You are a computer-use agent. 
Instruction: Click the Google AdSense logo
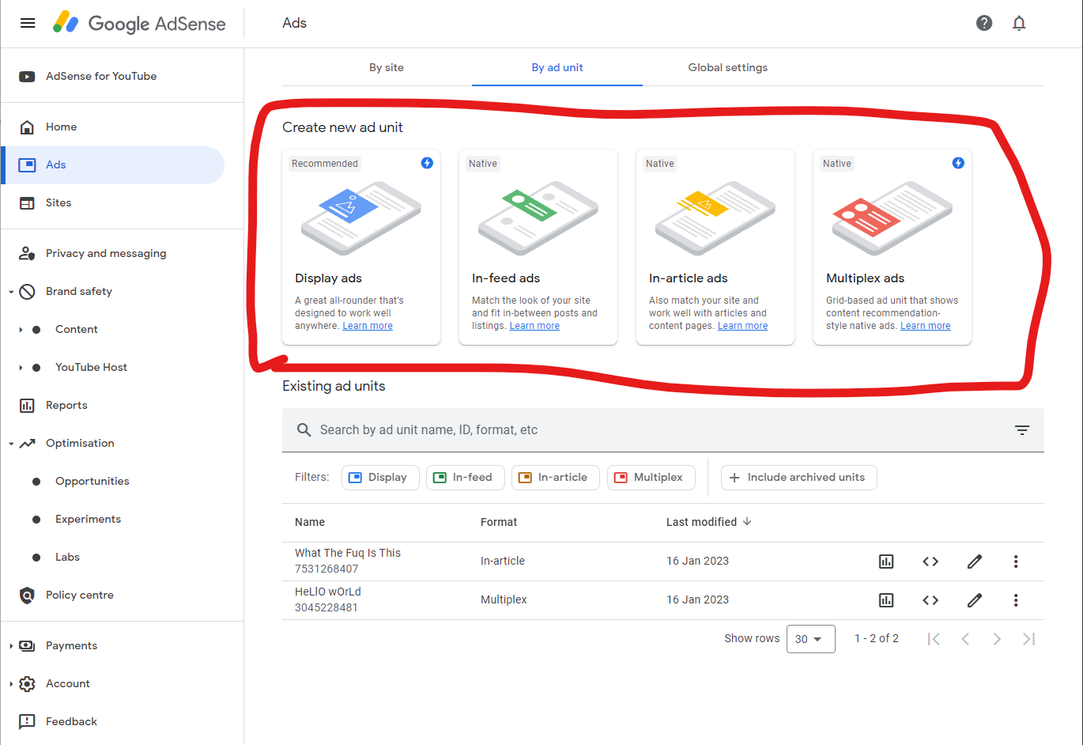tap(139, 23)
